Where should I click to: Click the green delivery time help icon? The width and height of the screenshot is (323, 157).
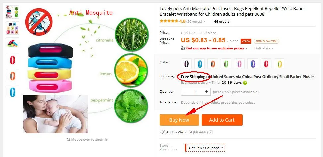[x=245, y=83]
